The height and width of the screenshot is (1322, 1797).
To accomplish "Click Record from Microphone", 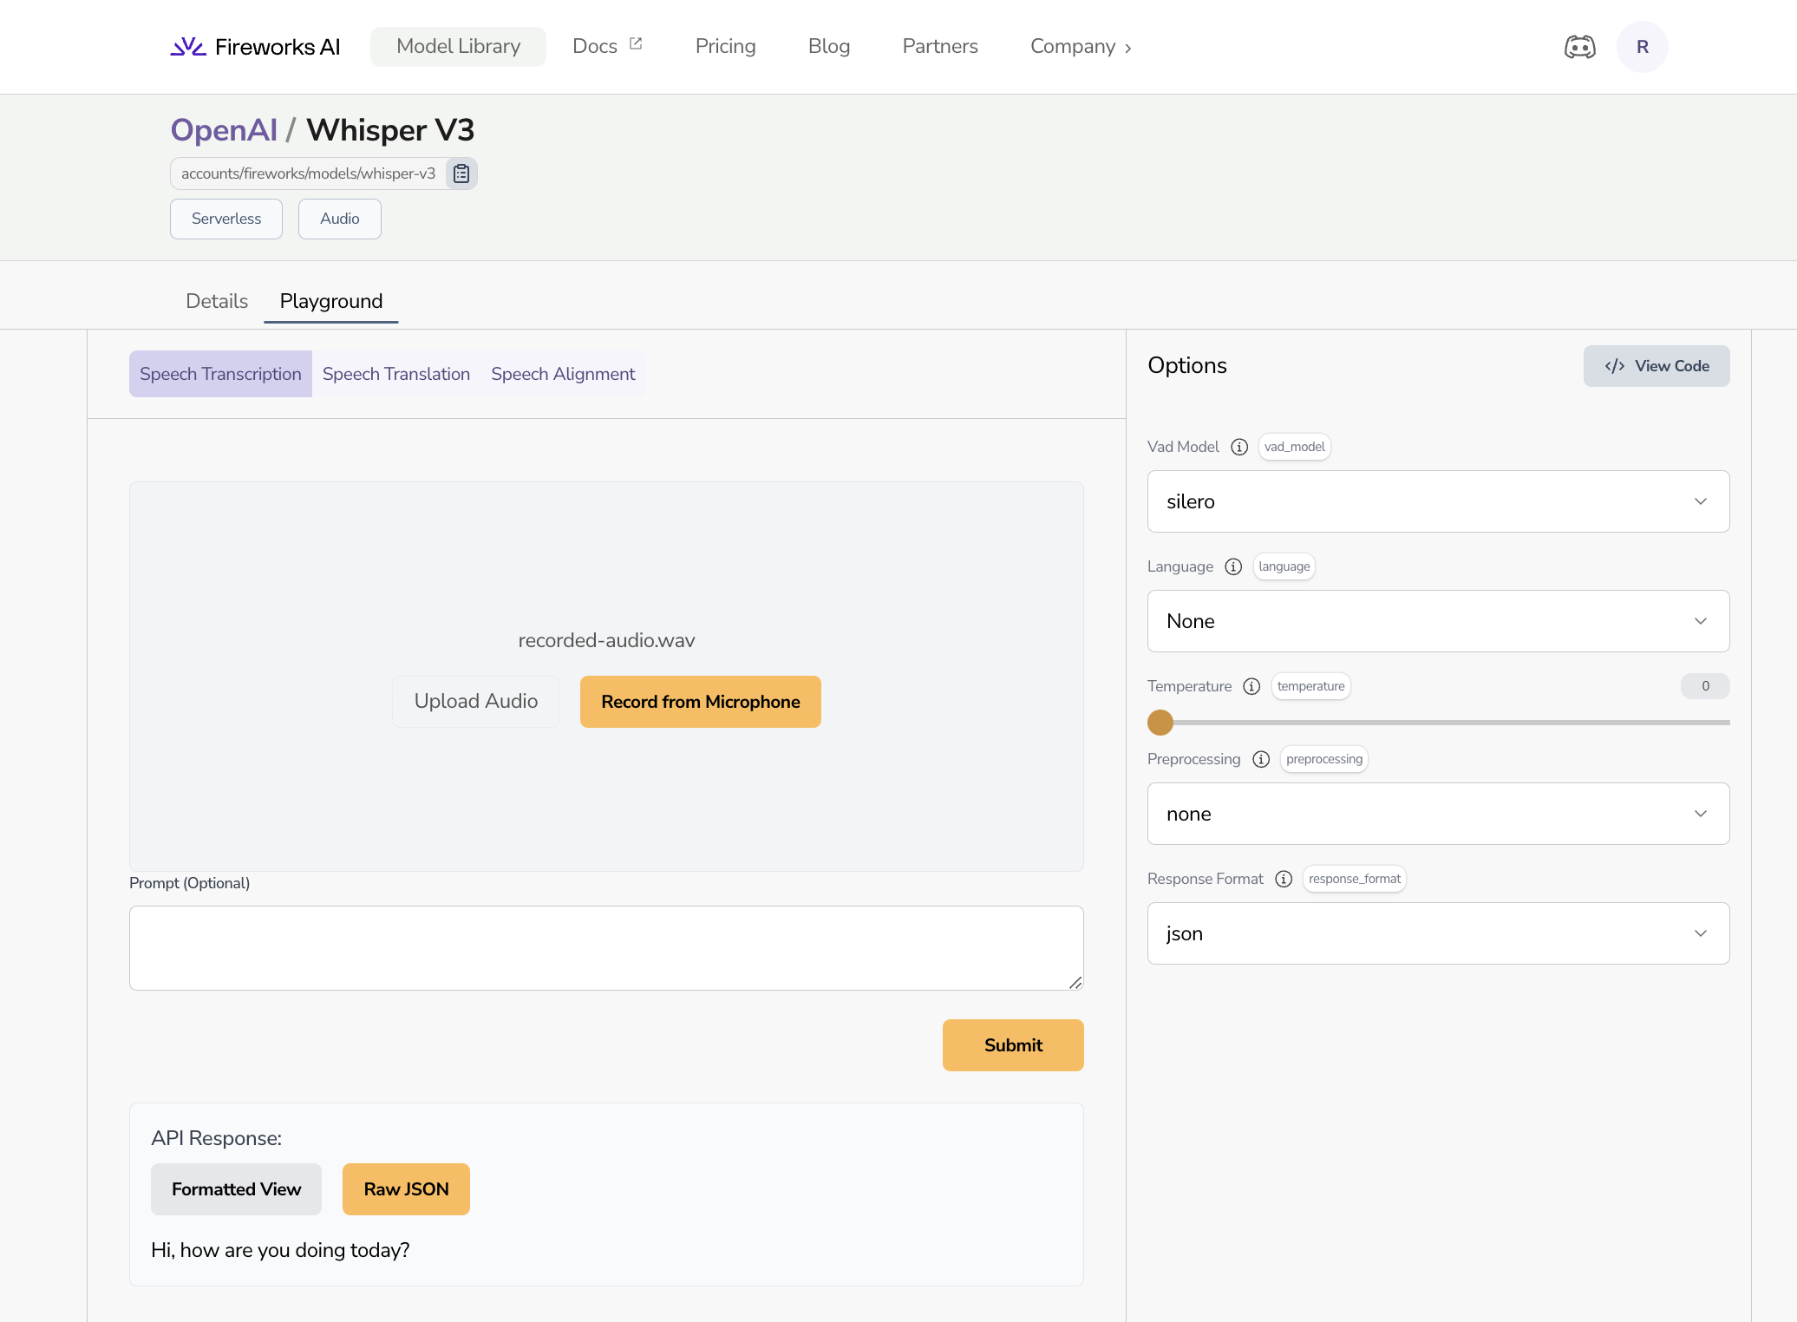I will [x=700, y=702].
